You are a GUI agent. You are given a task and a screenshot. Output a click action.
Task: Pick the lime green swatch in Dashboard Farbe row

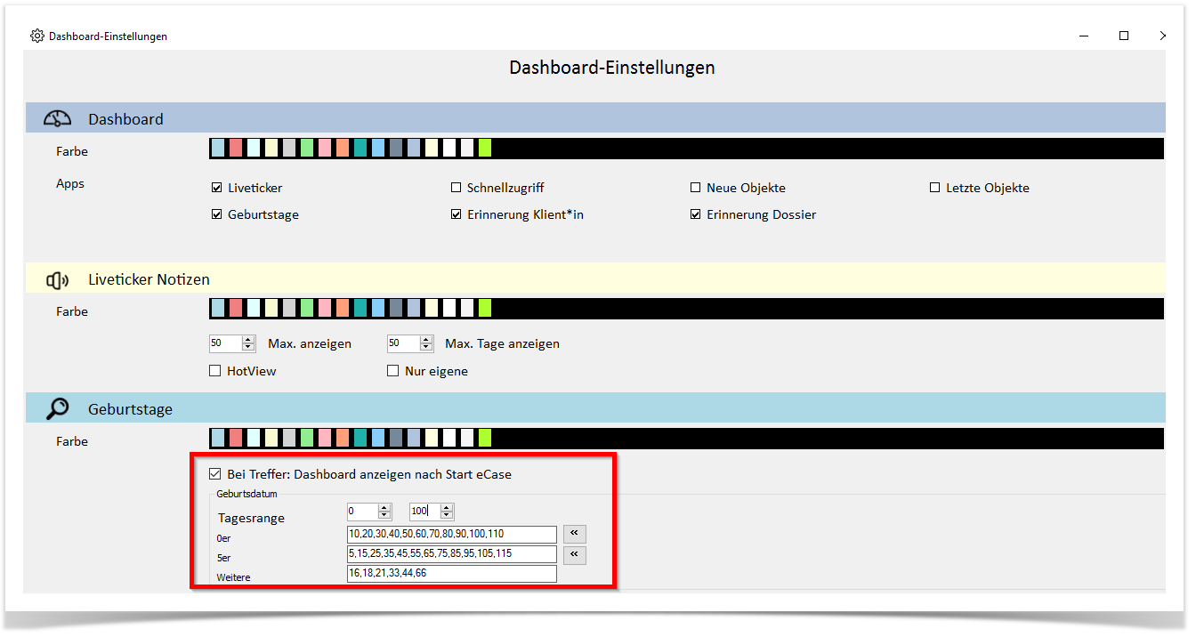[484, 149]
